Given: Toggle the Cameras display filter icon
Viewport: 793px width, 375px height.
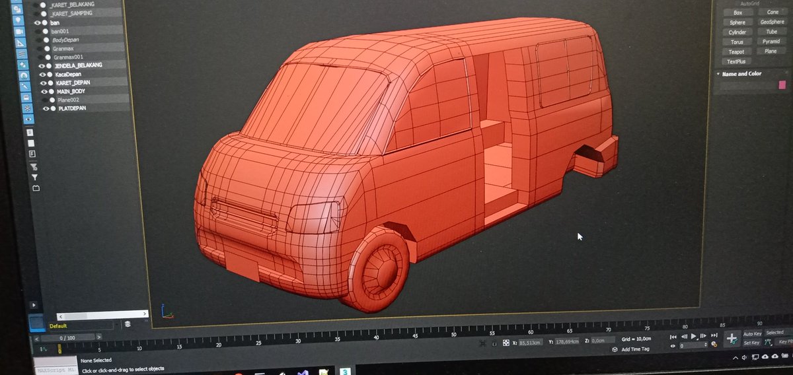Looking at the screenshot, I should pos(19,31).
